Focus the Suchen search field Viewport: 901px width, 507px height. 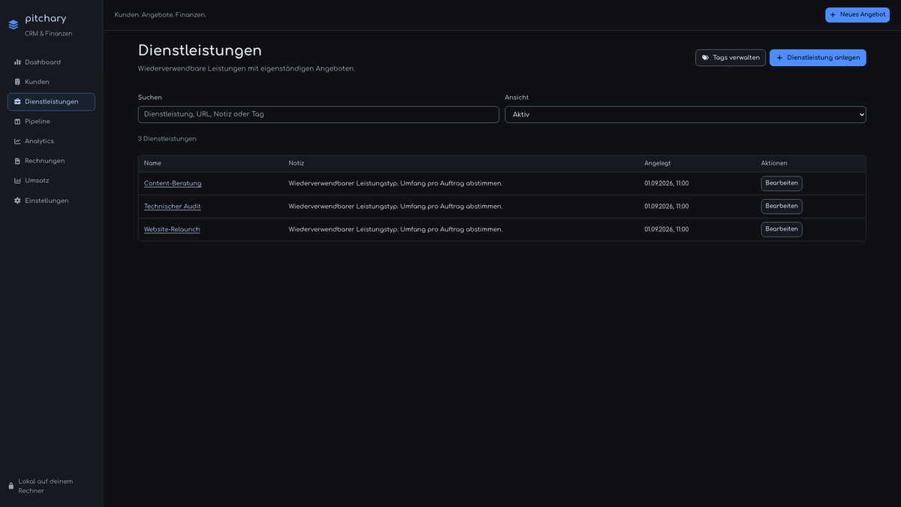click(x=318, y=114)
